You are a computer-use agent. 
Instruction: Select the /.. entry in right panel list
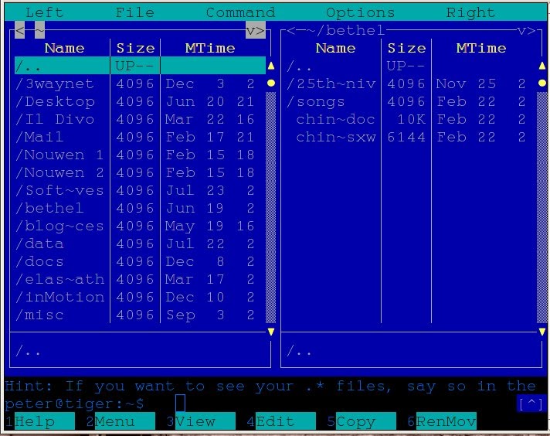coord(411,66)
